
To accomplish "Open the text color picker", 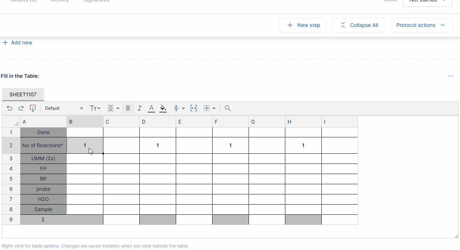I will tap(151, 108).
